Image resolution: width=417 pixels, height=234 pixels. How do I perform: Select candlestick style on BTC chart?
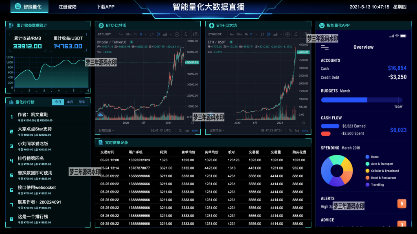pos(158,34)
